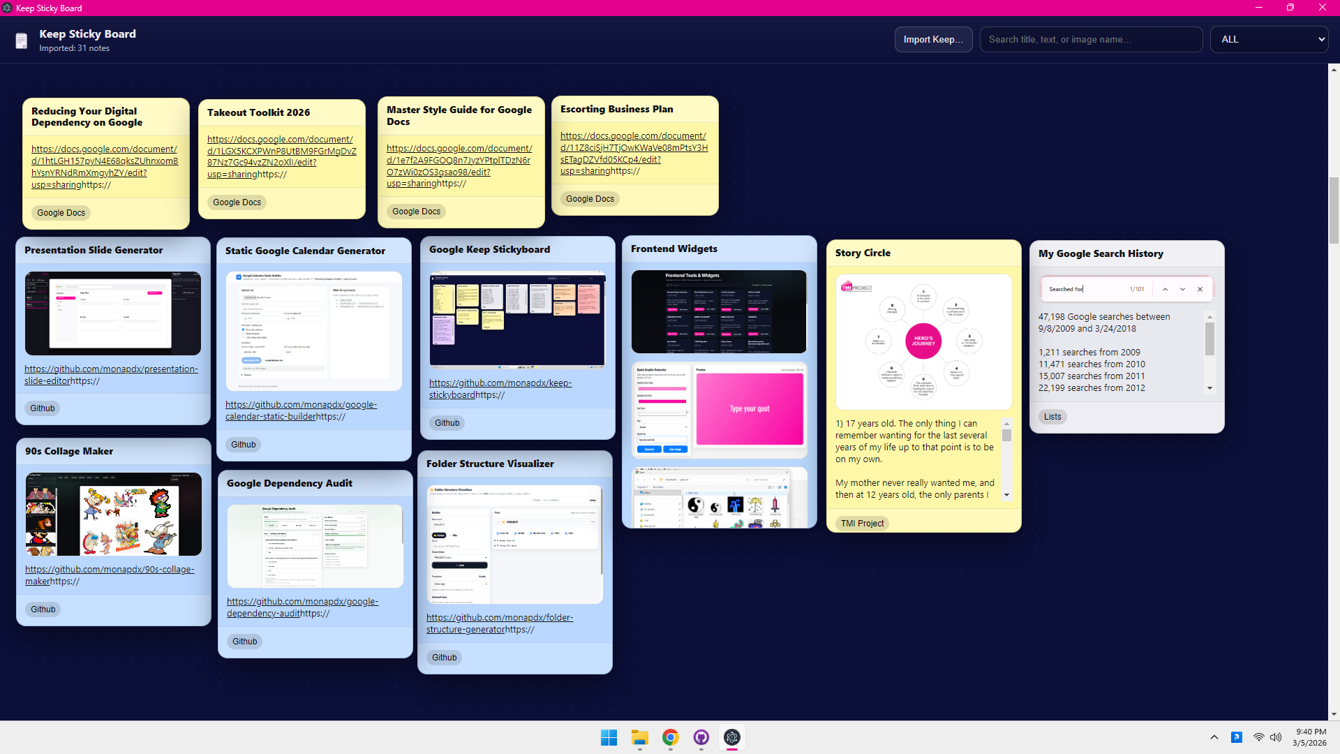The image size is (1340, 754).
Task: Open Windows Start menu
Action: pyautogui.click(x=609, y=737)
